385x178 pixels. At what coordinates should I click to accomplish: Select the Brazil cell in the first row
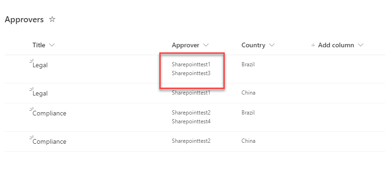(248, 64)
